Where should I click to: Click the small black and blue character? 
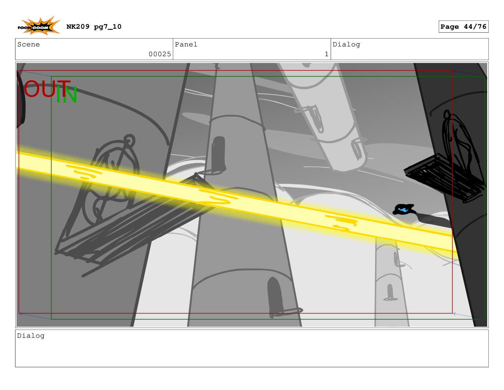click(x=404, y=210)
